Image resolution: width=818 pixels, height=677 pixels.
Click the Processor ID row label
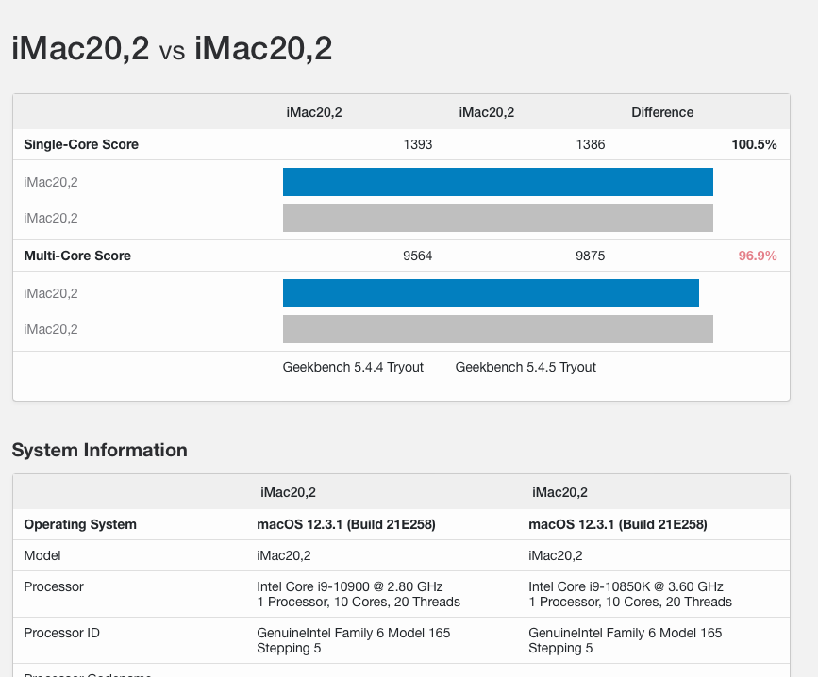click(x=61, y=634)
